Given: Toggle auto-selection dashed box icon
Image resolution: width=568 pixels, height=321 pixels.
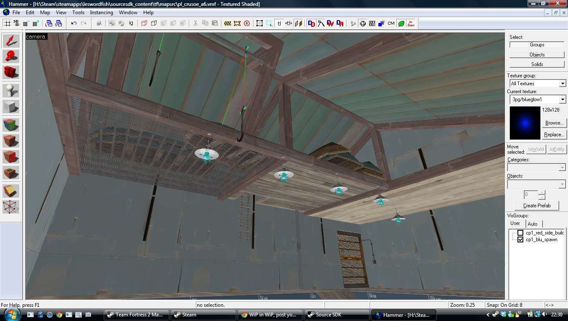Looking at the screenshot, I should tap(269, 23).
